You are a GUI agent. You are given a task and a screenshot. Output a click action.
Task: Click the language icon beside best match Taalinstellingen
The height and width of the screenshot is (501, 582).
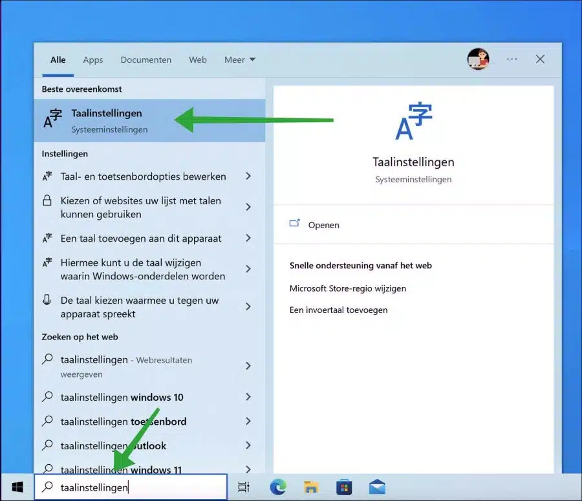tap(53, 118)
